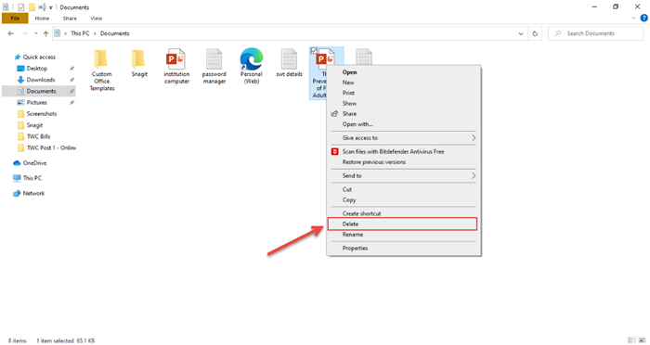Click the Properties icon in quick access toolbar

[20, 7]
